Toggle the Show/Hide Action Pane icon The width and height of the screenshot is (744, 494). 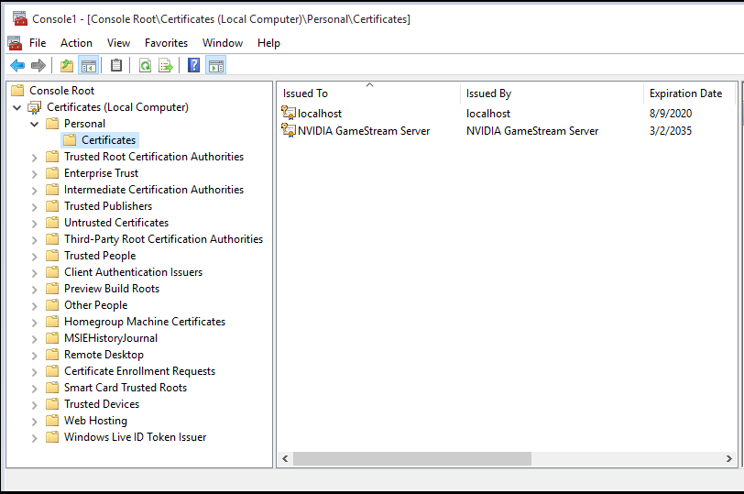[x=216, y=65]
